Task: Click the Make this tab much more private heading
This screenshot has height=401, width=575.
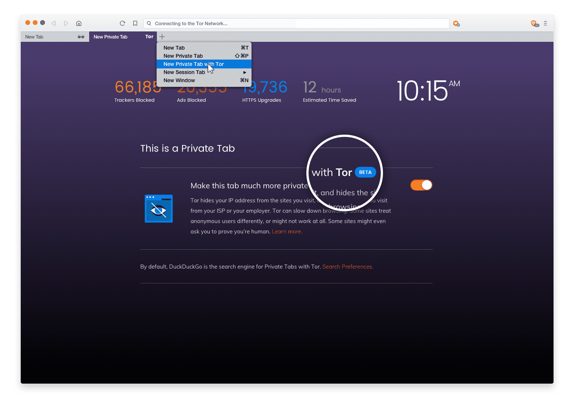Action: tap(249, 186)
